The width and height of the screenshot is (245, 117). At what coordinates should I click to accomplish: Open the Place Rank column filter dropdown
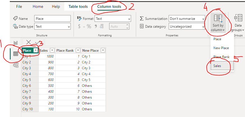point(78,50)
